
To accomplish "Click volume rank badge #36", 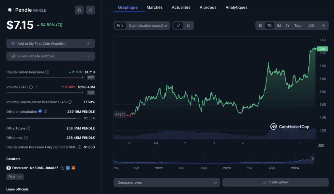I will [x=91, y=93].
